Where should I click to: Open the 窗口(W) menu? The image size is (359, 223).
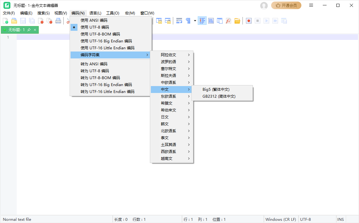pyautogui.click(x=147, y=13)
